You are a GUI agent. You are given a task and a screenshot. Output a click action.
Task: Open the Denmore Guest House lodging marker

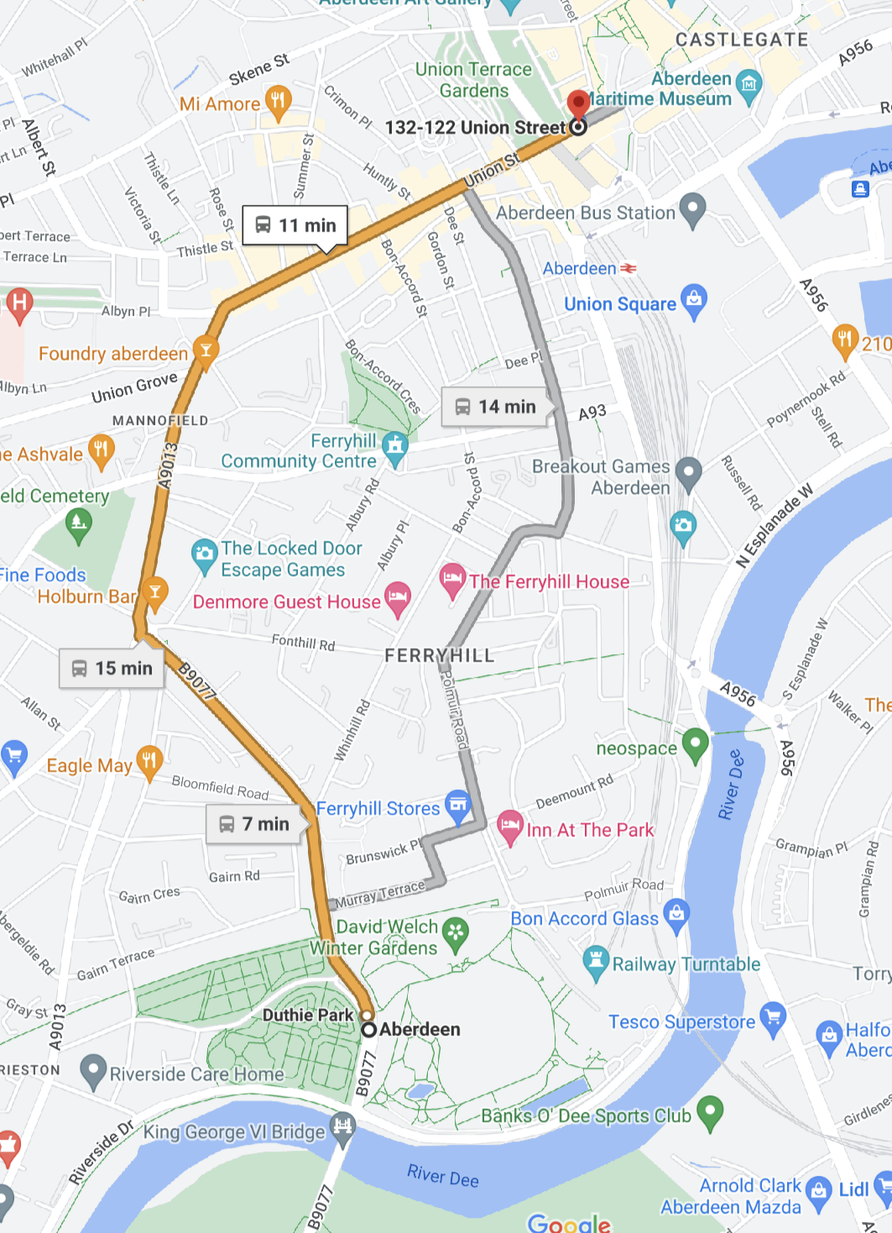click(398, 599)
